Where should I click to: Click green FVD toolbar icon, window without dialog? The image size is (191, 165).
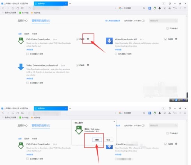[155, 8]
